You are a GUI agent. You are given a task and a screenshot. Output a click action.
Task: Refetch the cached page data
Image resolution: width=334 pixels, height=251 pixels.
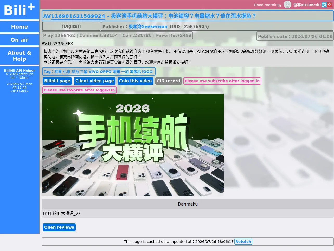pos(243,242)
